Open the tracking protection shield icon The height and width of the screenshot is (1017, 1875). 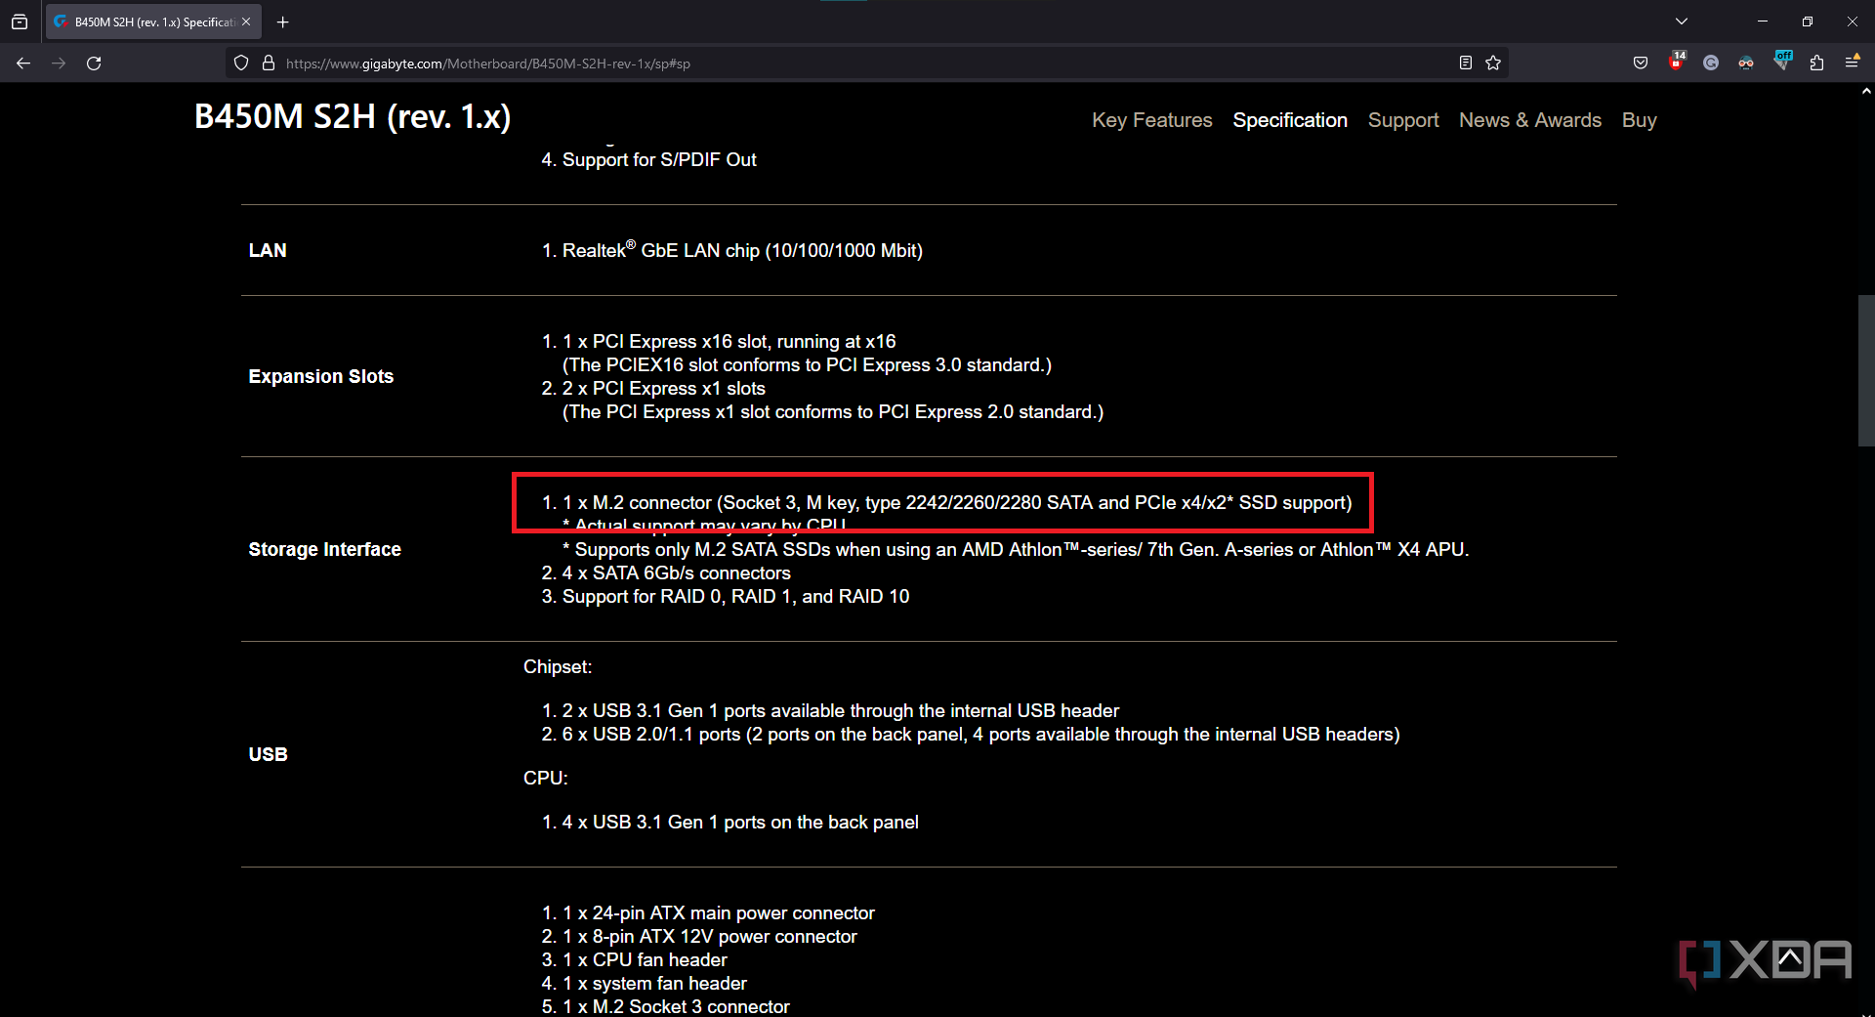(x=241, y=64)
